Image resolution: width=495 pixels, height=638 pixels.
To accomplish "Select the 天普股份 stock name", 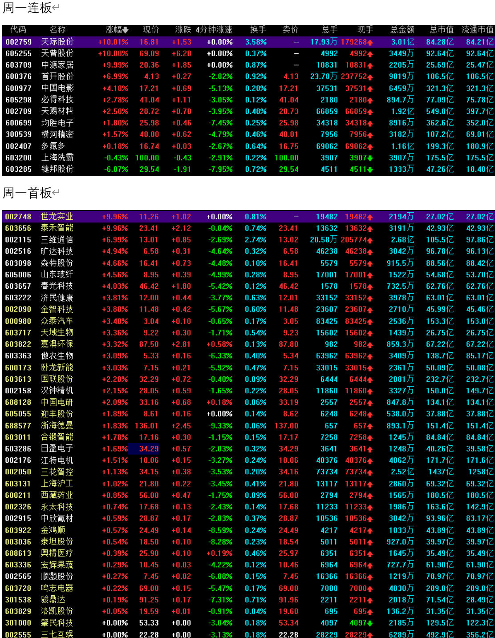I will pos(57,53).
